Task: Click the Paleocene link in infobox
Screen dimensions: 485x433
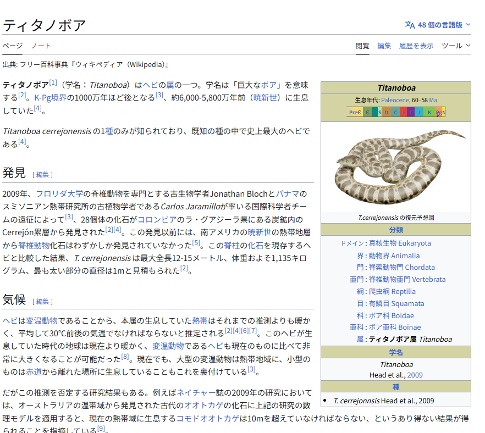Action: [x=395, y=100]
